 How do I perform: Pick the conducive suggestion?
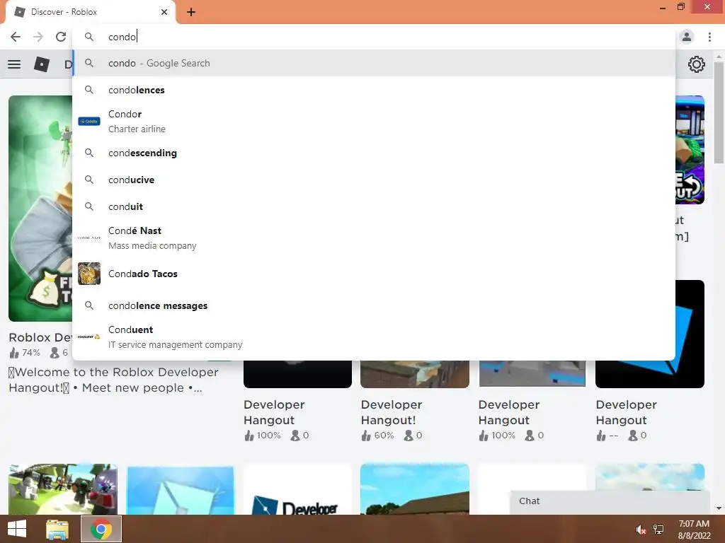374,180
